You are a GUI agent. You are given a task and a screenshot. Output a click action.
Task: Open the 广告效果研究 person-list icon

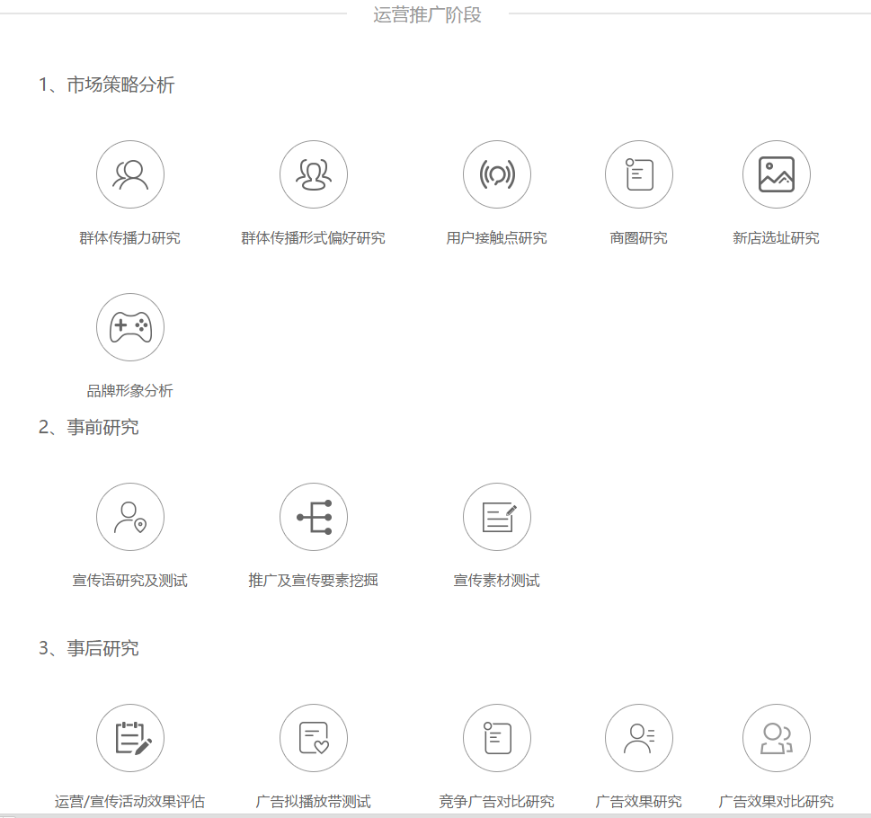pos(639,738)
